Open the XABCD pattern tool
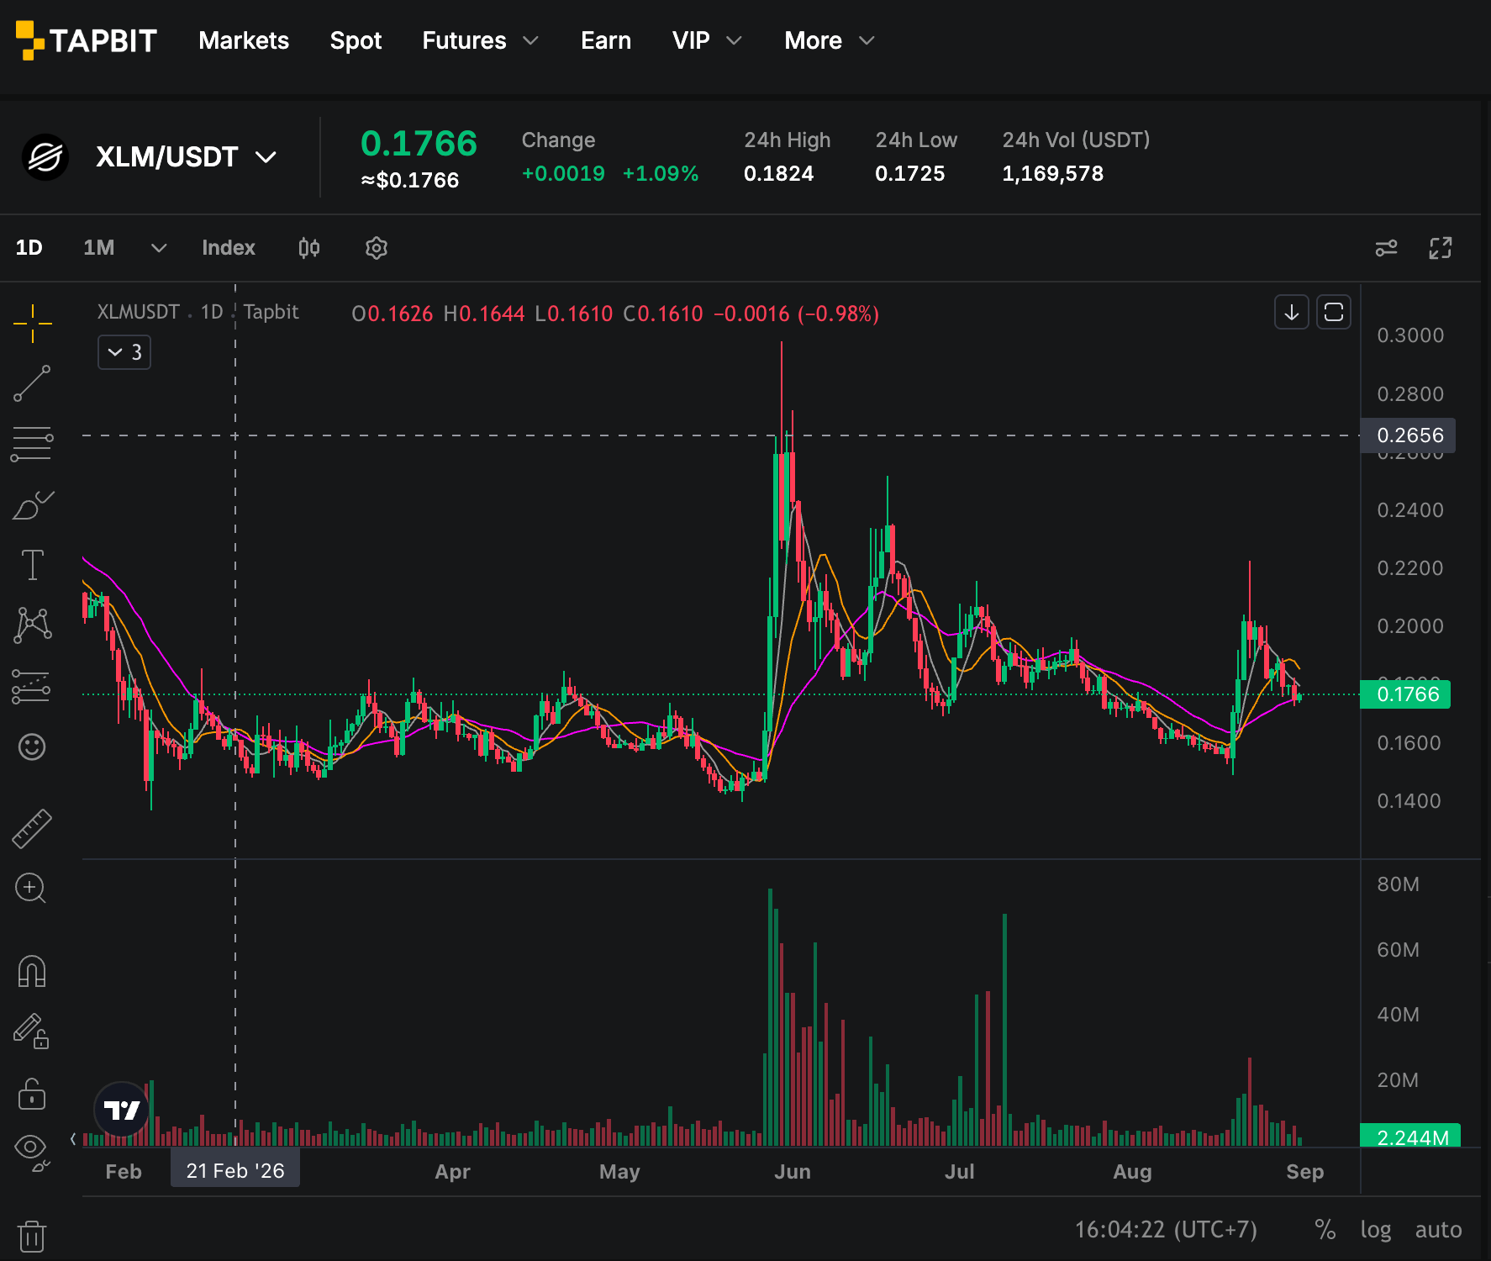 [32, 625]
